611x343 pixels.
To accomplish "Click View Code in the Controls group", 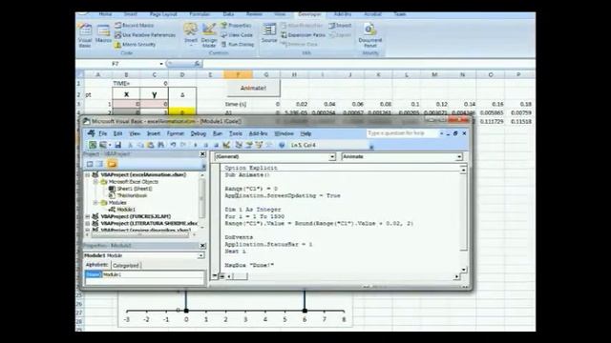I will click(x=237, y=35).
